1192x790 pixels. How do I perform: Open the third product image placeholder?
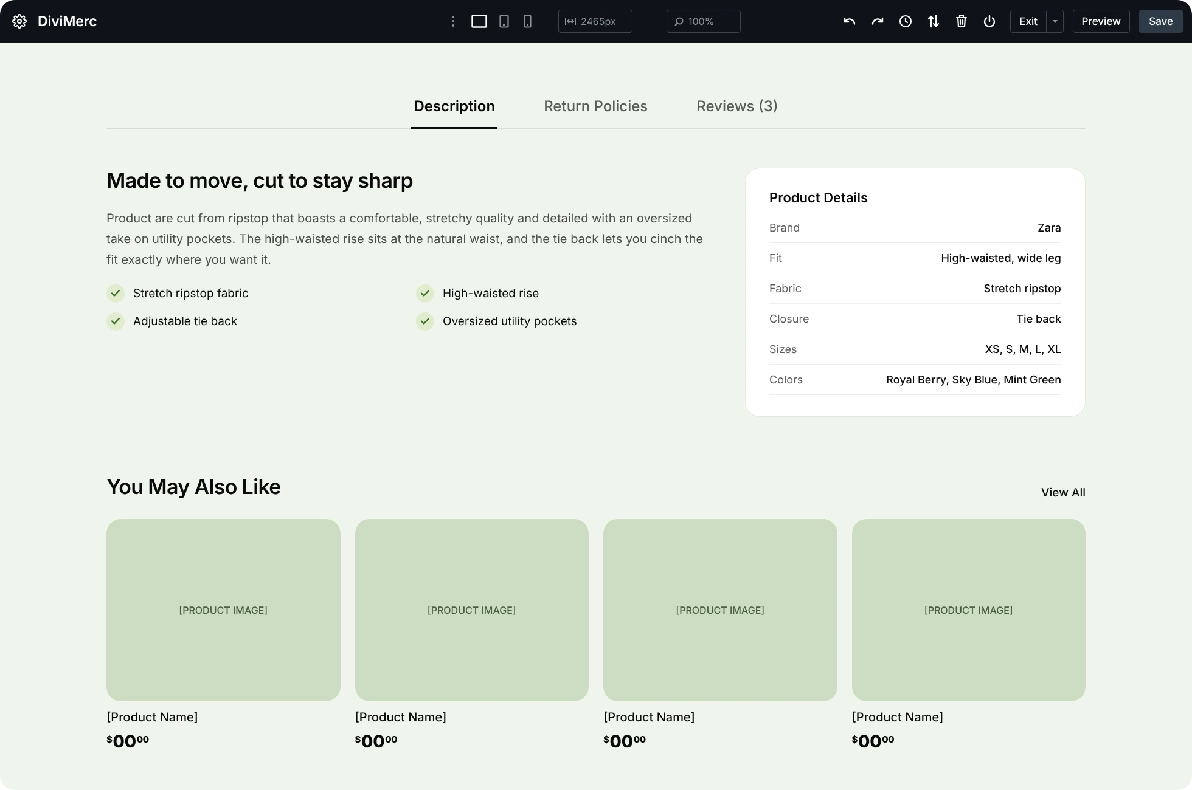[720, 610]
